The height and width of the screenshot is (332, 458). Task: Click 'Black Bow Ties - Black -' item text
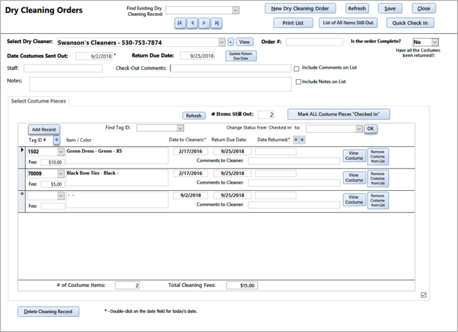point(92,173)
